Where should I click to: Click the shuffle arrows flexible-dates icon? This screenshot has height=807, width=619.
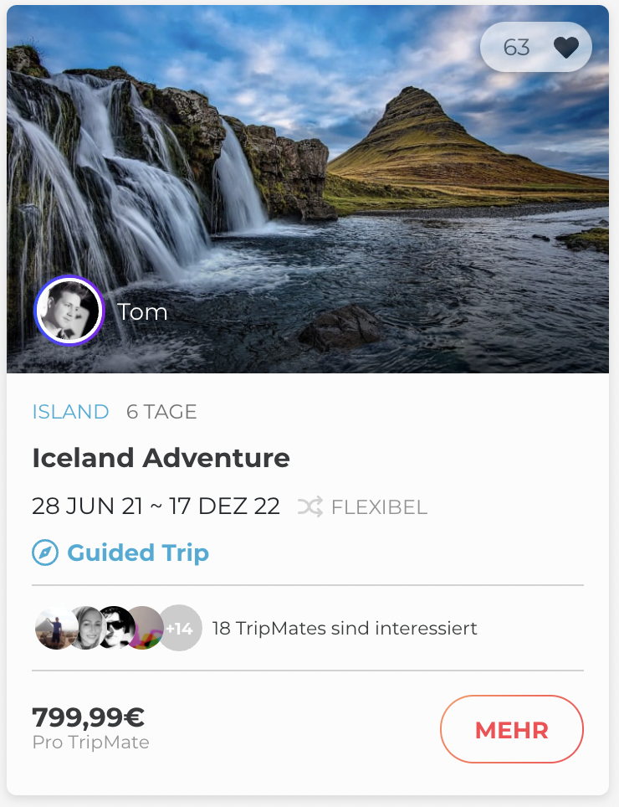pos(309,506)
